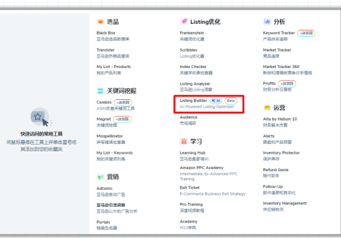Click the 选品 section heading
Image resolution: width=341 pixels, height=238 pixels.
[113, 22]
